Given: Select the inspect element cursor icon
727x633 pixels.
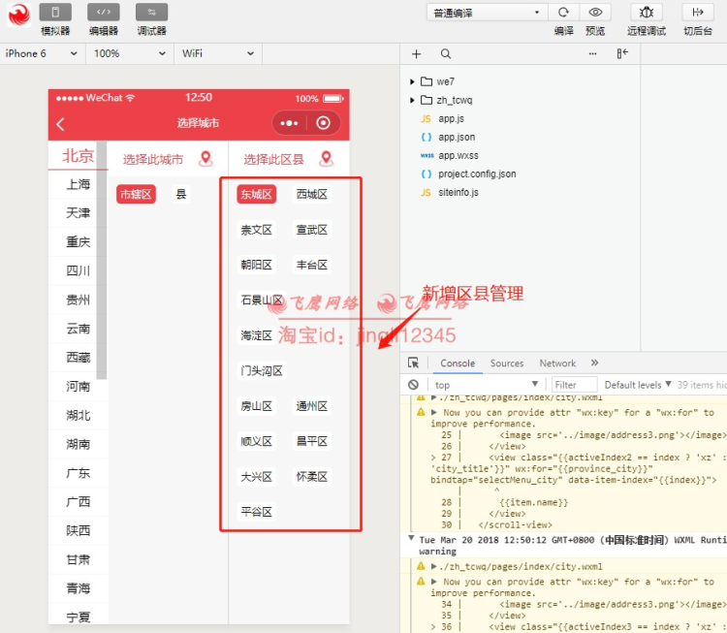Looking at the screenshot, I should coord(413,363).
